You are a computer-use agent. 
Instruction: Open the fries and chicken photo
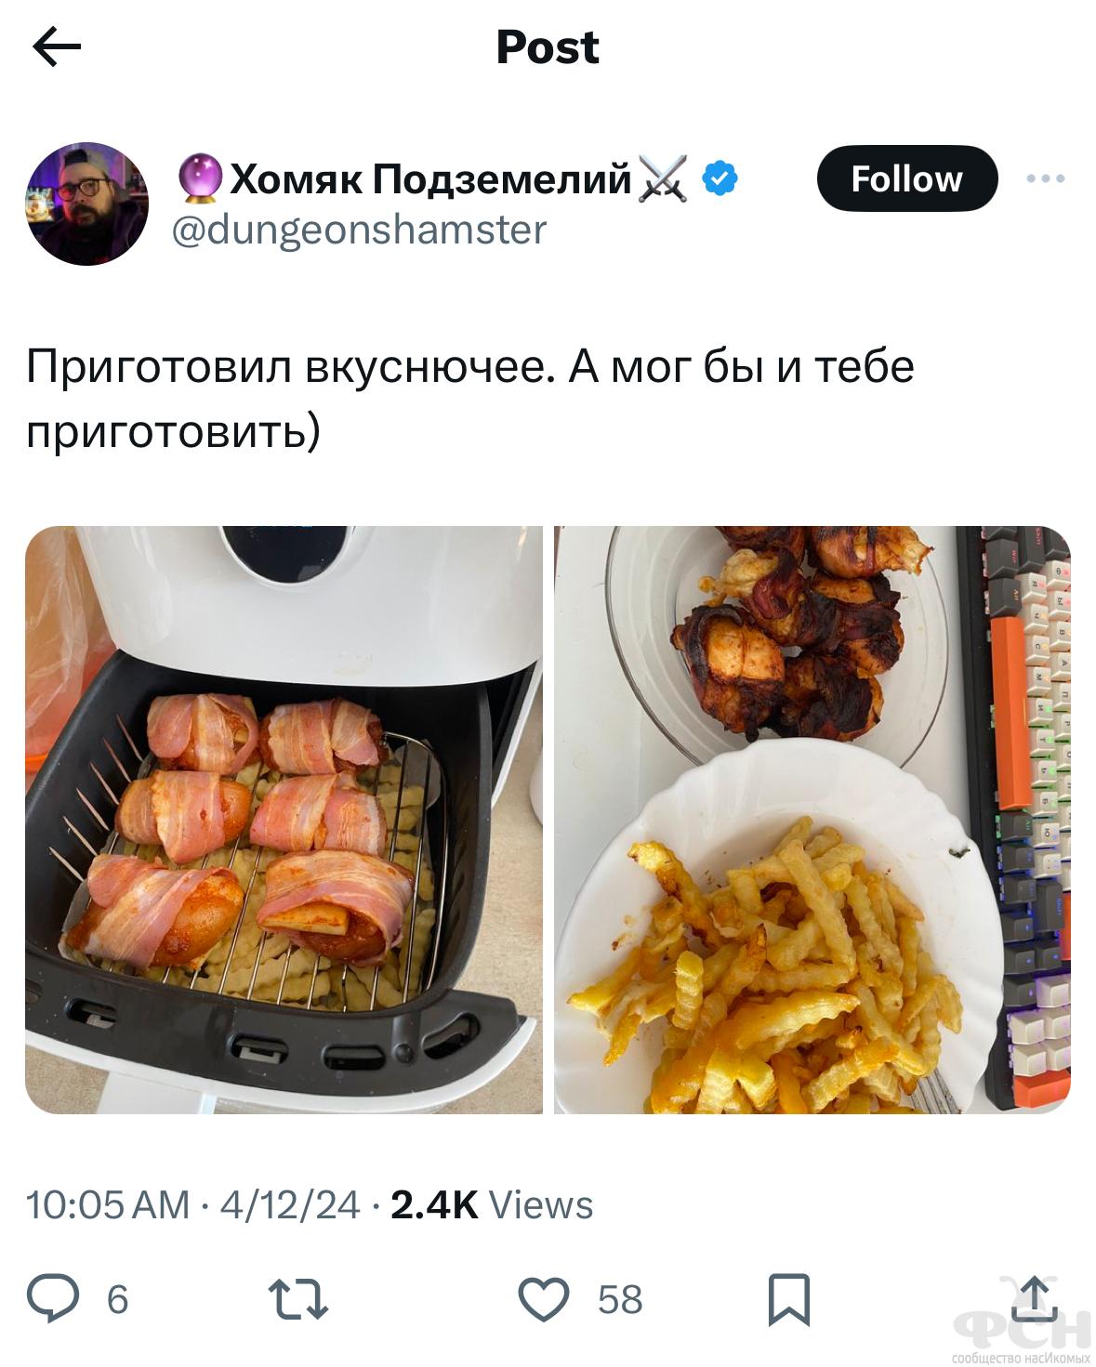click(x=812, y=820)
